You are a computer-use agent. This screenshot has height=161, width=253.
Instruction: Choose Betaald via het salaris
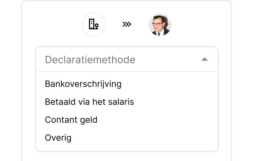tap(89, 101)
